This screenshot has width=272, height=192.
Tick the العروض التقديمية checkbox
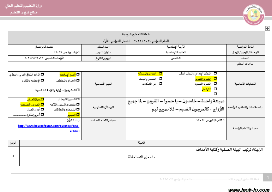(43, 105)
